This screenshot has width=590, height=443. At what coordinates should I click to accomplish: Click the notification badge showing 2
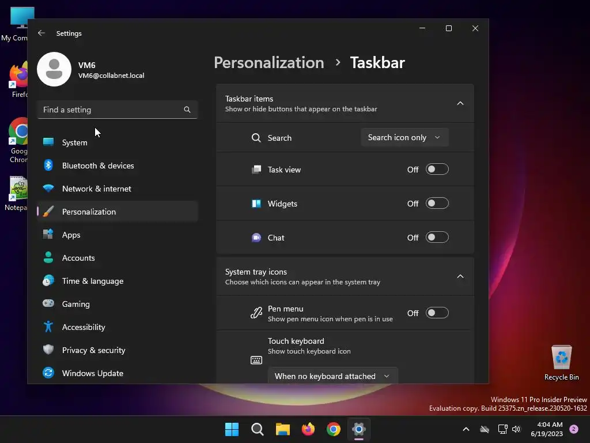point(574,429)
